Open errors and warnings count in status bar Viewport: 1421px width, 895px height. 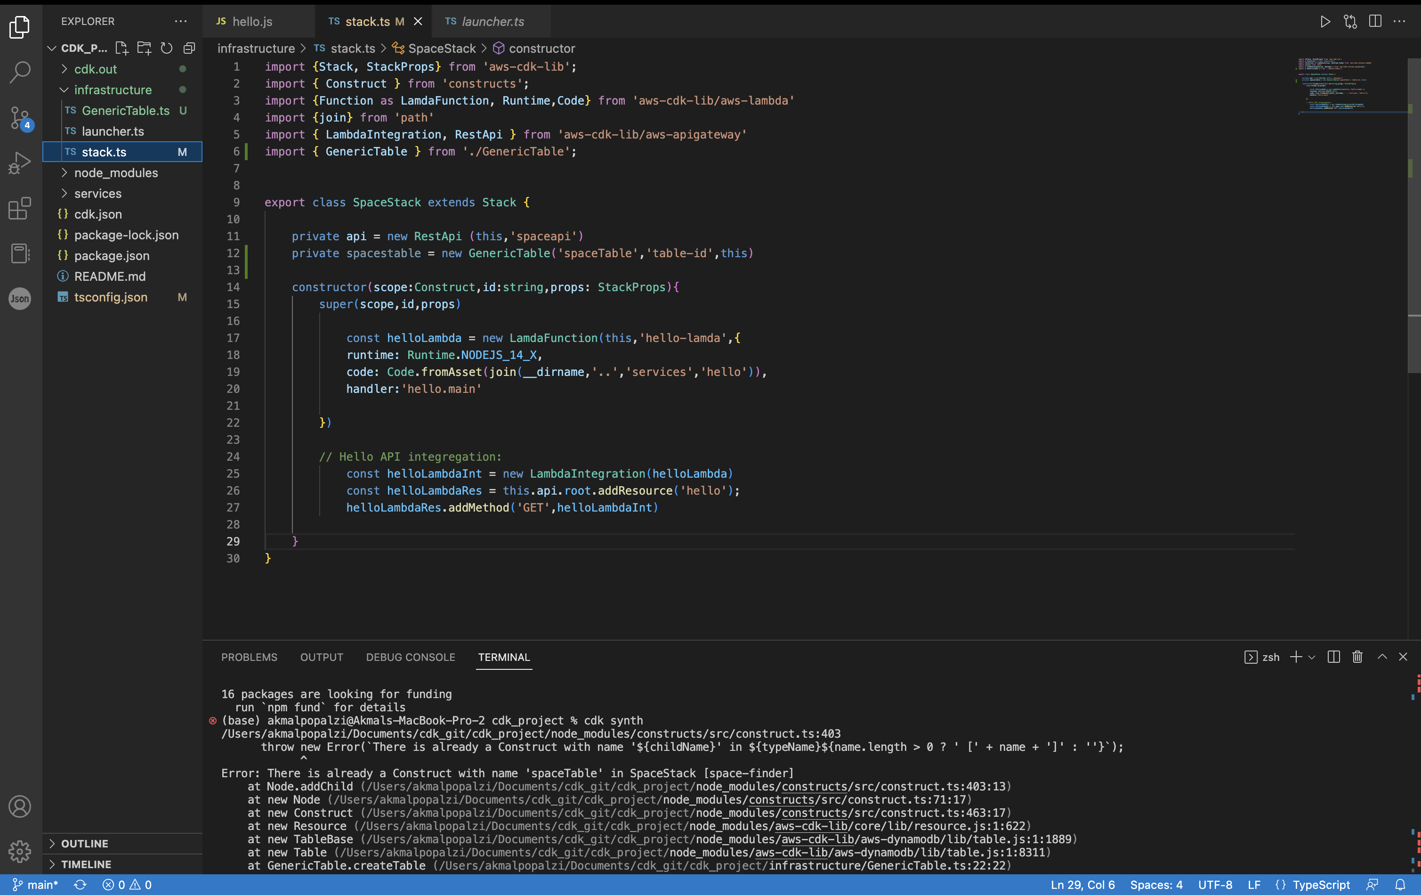[x=127, y=884]
